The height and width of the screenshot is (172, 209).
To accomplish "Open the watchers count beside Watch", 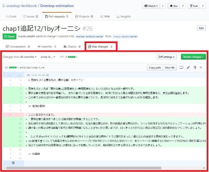I will pyautogui.click(x=163, y=6).
